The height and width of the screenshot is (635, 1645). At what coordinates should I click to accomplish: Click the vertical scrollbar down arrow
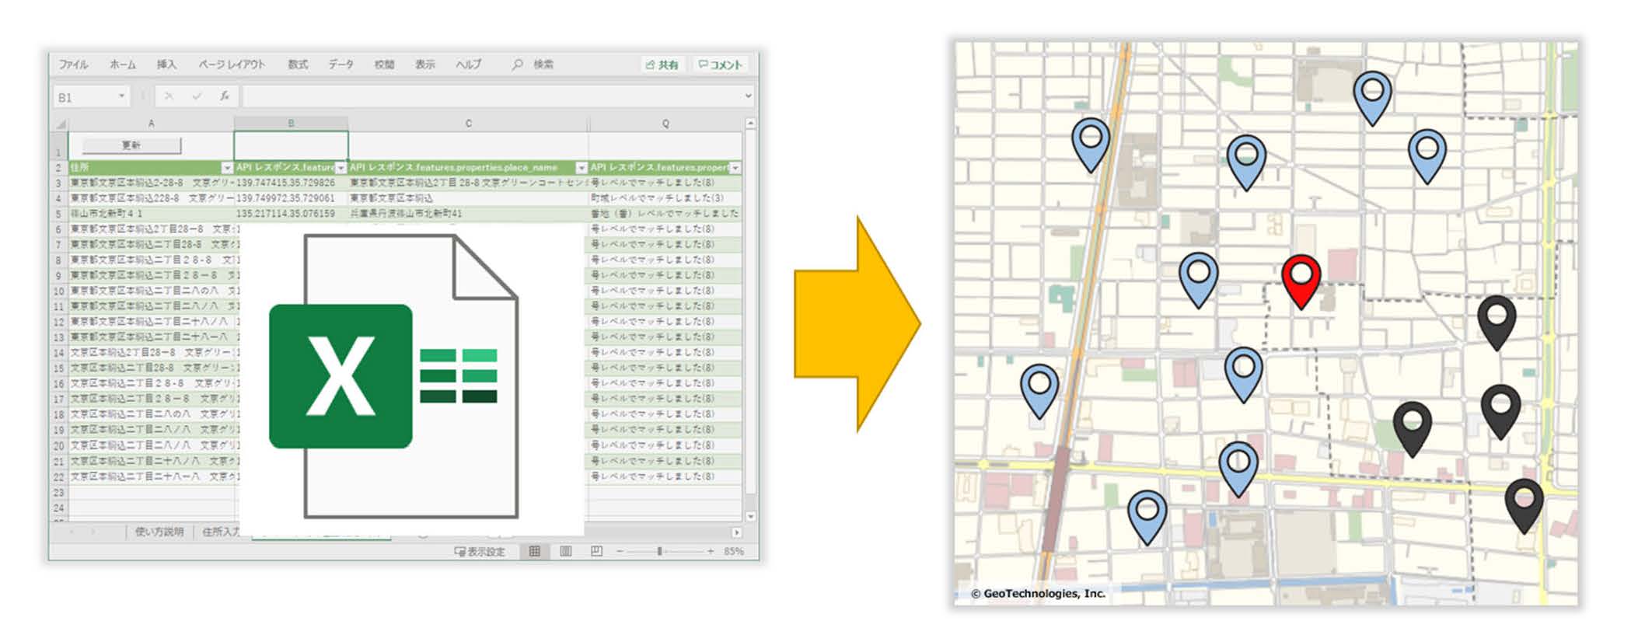point(750,516)
